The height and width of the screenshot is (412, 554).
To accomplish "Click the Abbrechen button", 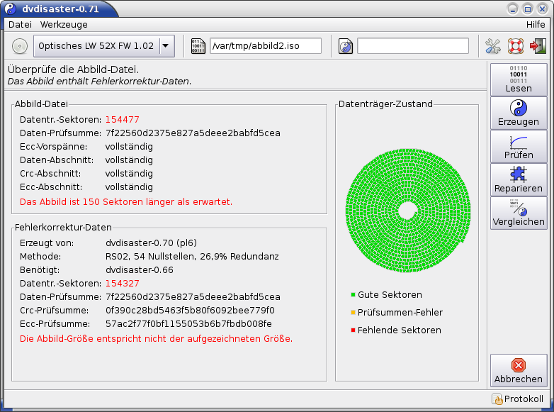I will click(519, 370).
